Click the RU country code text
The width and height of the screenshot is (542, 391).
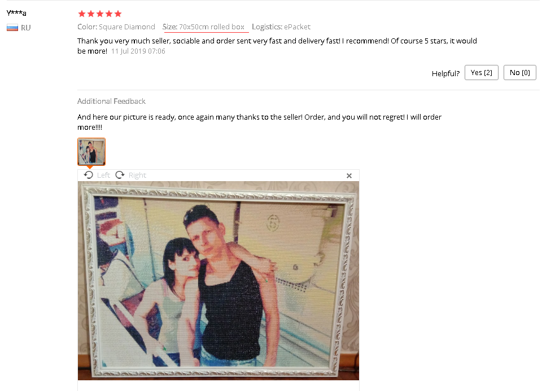(25, 28)
